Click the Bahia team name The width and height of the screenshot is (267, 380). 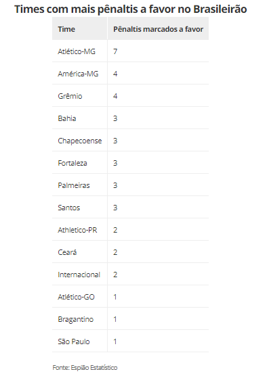(x=67, y=118)
